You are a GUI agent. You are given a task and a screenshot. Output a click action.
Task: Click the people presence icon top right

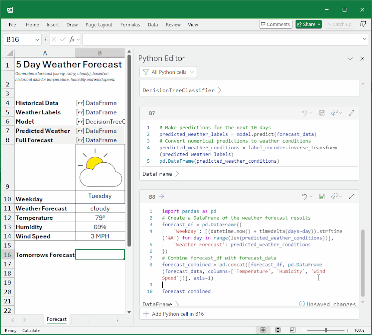[x=363, y=24]
